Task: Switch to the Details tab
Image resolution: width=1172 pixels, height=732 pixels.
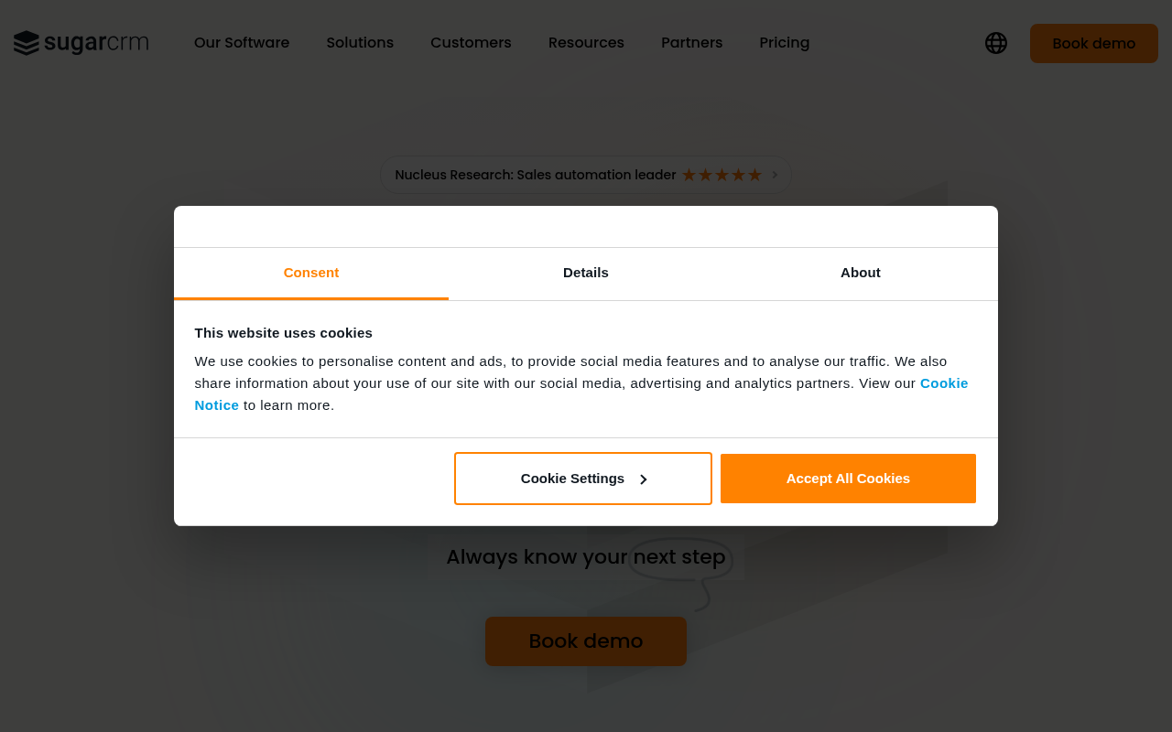Action: (585, 273)
